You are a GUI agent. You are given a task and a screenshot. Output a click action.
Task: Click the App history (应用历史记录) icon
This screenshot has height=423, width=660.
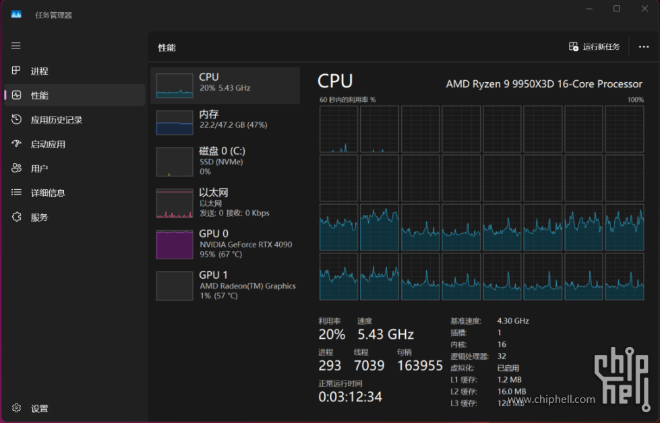[x=16, y=119]
